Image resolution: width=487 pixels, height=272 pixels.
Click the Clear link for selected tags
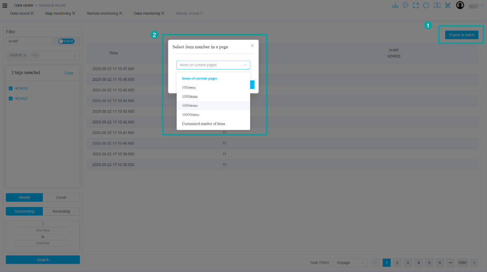pos(69,73)
